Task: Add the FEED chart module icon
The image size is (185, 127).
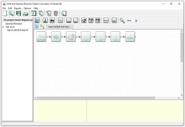Action: click(69, 20)
